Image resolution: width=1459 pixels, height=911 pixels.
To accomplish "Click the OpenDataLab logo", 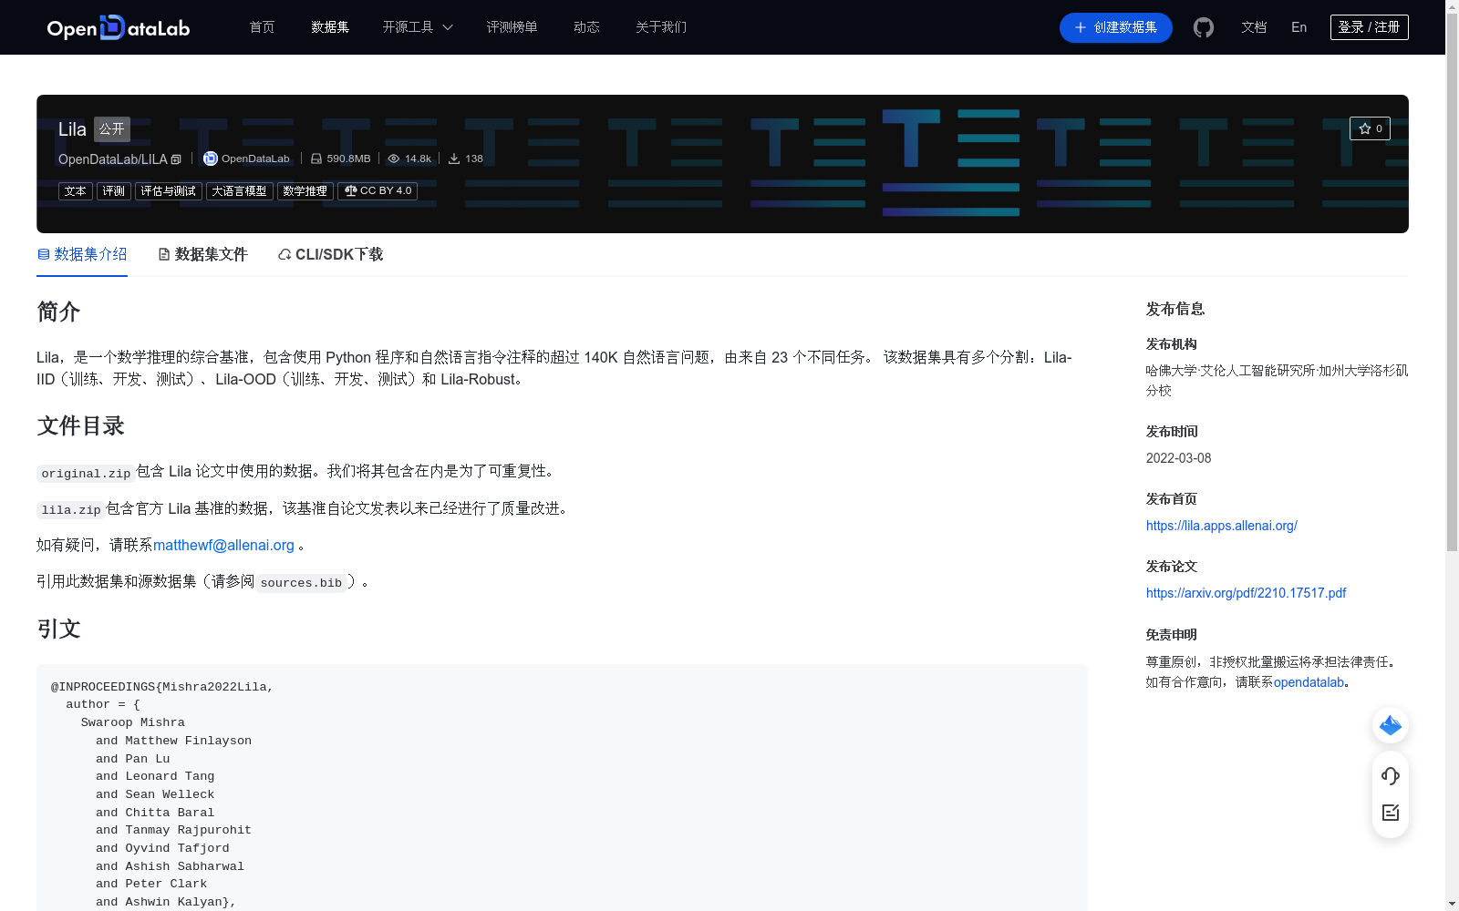I will pos(119,27).
